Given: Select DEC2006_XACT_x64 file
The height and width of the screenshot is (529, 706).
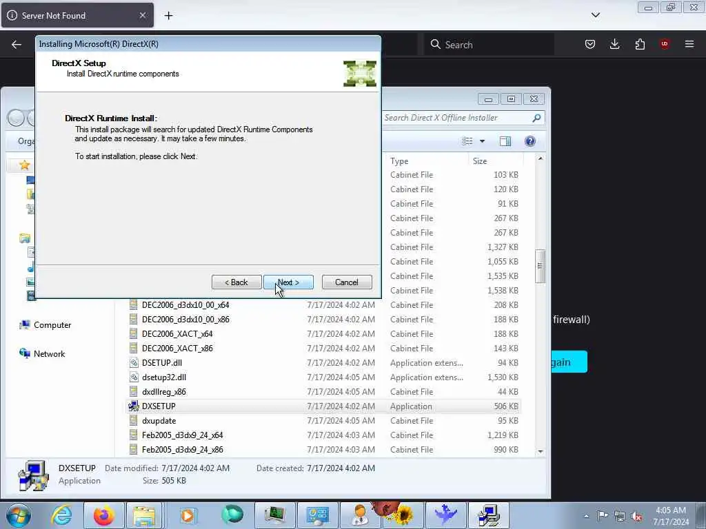Looking at the screenshot, I should tap(324, 334).
